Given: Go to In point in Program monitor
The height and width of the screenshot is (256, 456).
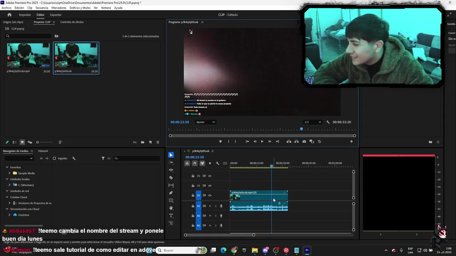Looking at the screenshot, I should (247, 142).
